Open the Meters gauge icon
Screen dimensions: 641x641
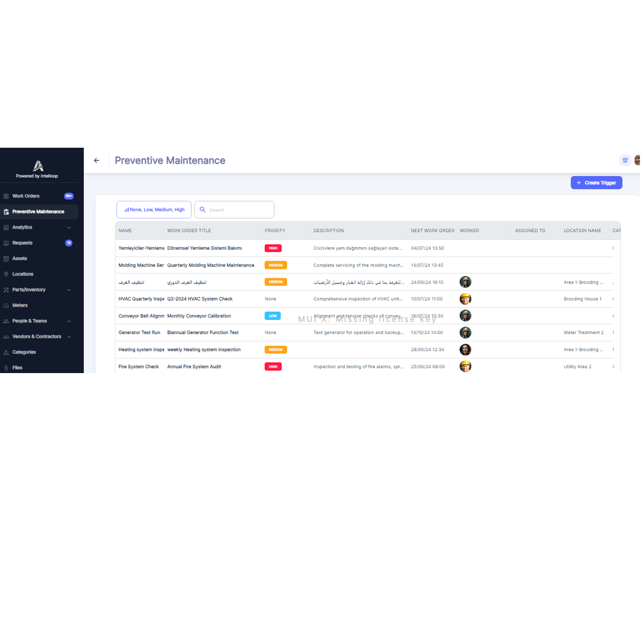coord(6,305)
